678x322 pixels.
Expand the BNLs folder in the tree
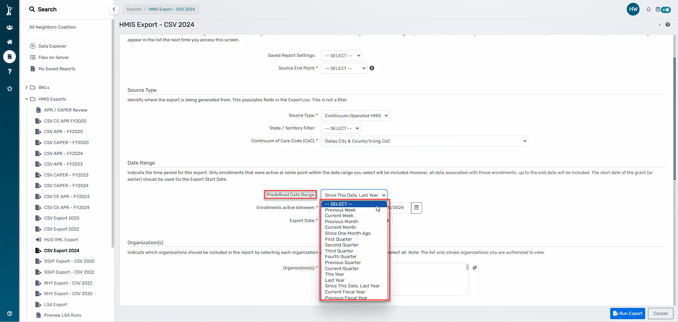click(x=26, y=88)
